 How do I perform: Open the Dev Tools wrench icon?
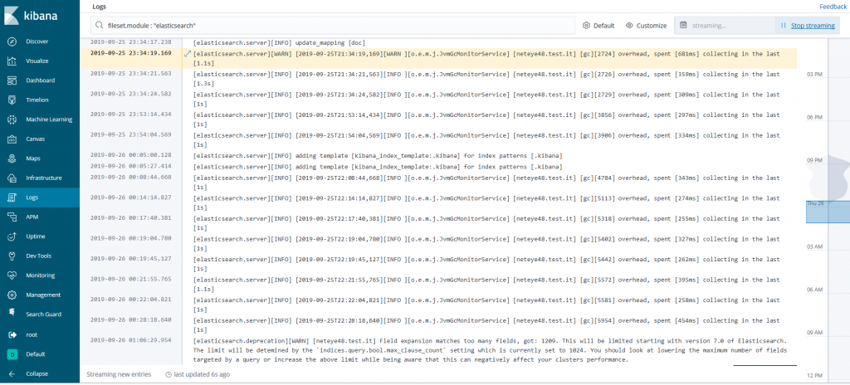(12, 256)
